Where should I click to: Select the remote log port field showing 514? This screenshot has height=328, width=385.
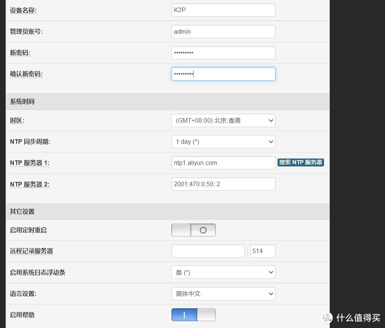click(x=262, y=251)
